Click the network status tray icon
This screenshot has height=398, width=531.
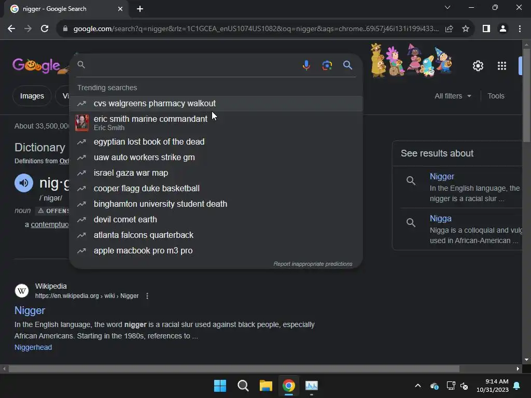(x=451, y=386)
